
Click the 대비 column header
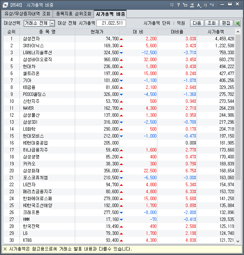coord(138,32)
